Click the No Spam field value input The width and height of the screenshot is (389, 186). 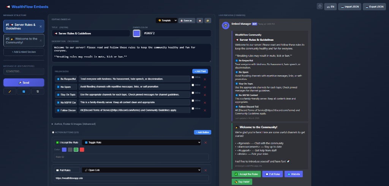point(134,87)
